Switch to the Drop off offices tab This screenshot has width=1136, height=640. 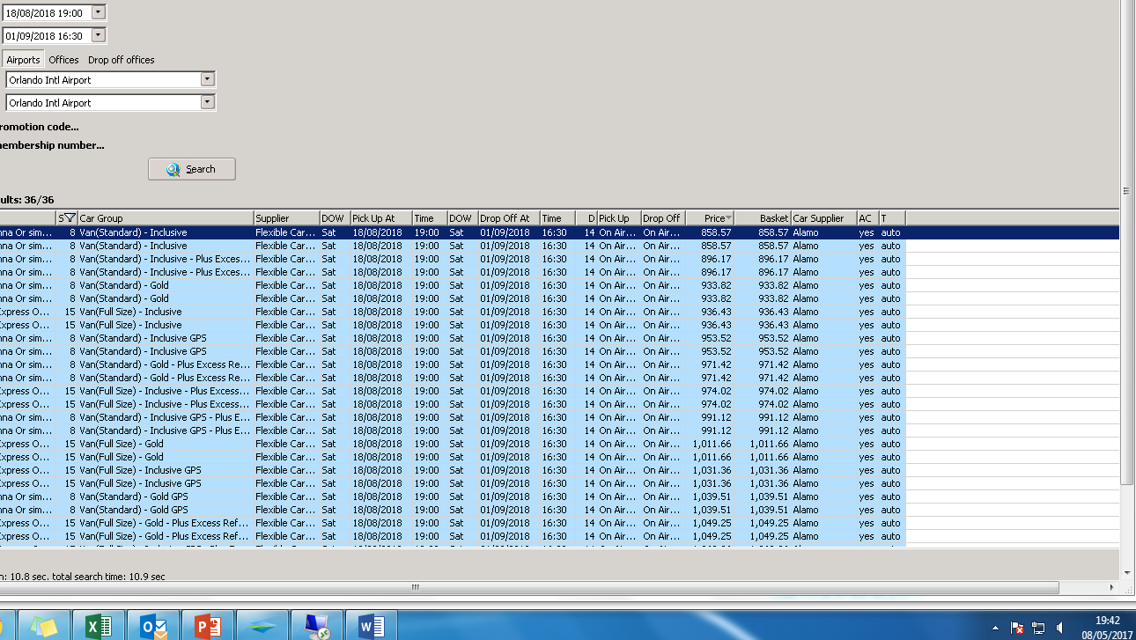[121, 60]
